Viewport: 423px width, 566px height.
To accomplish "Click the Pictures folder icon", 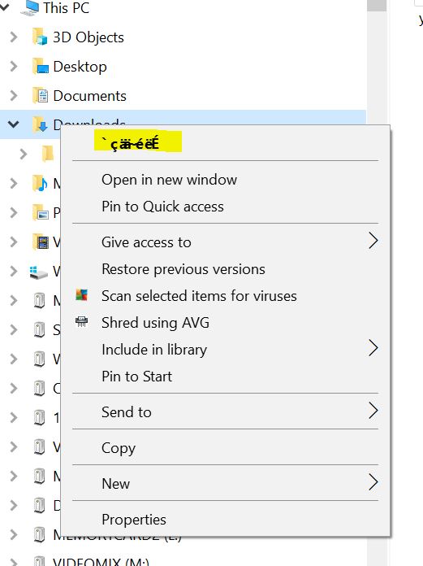I will tap(41, 212).
